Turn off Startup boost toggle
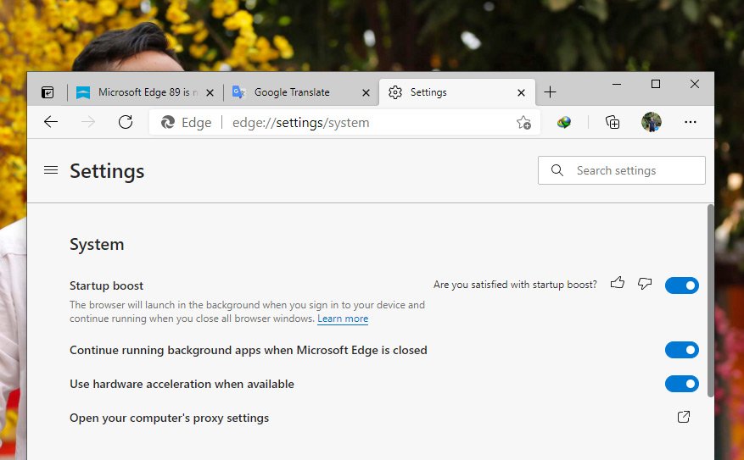 682,285
